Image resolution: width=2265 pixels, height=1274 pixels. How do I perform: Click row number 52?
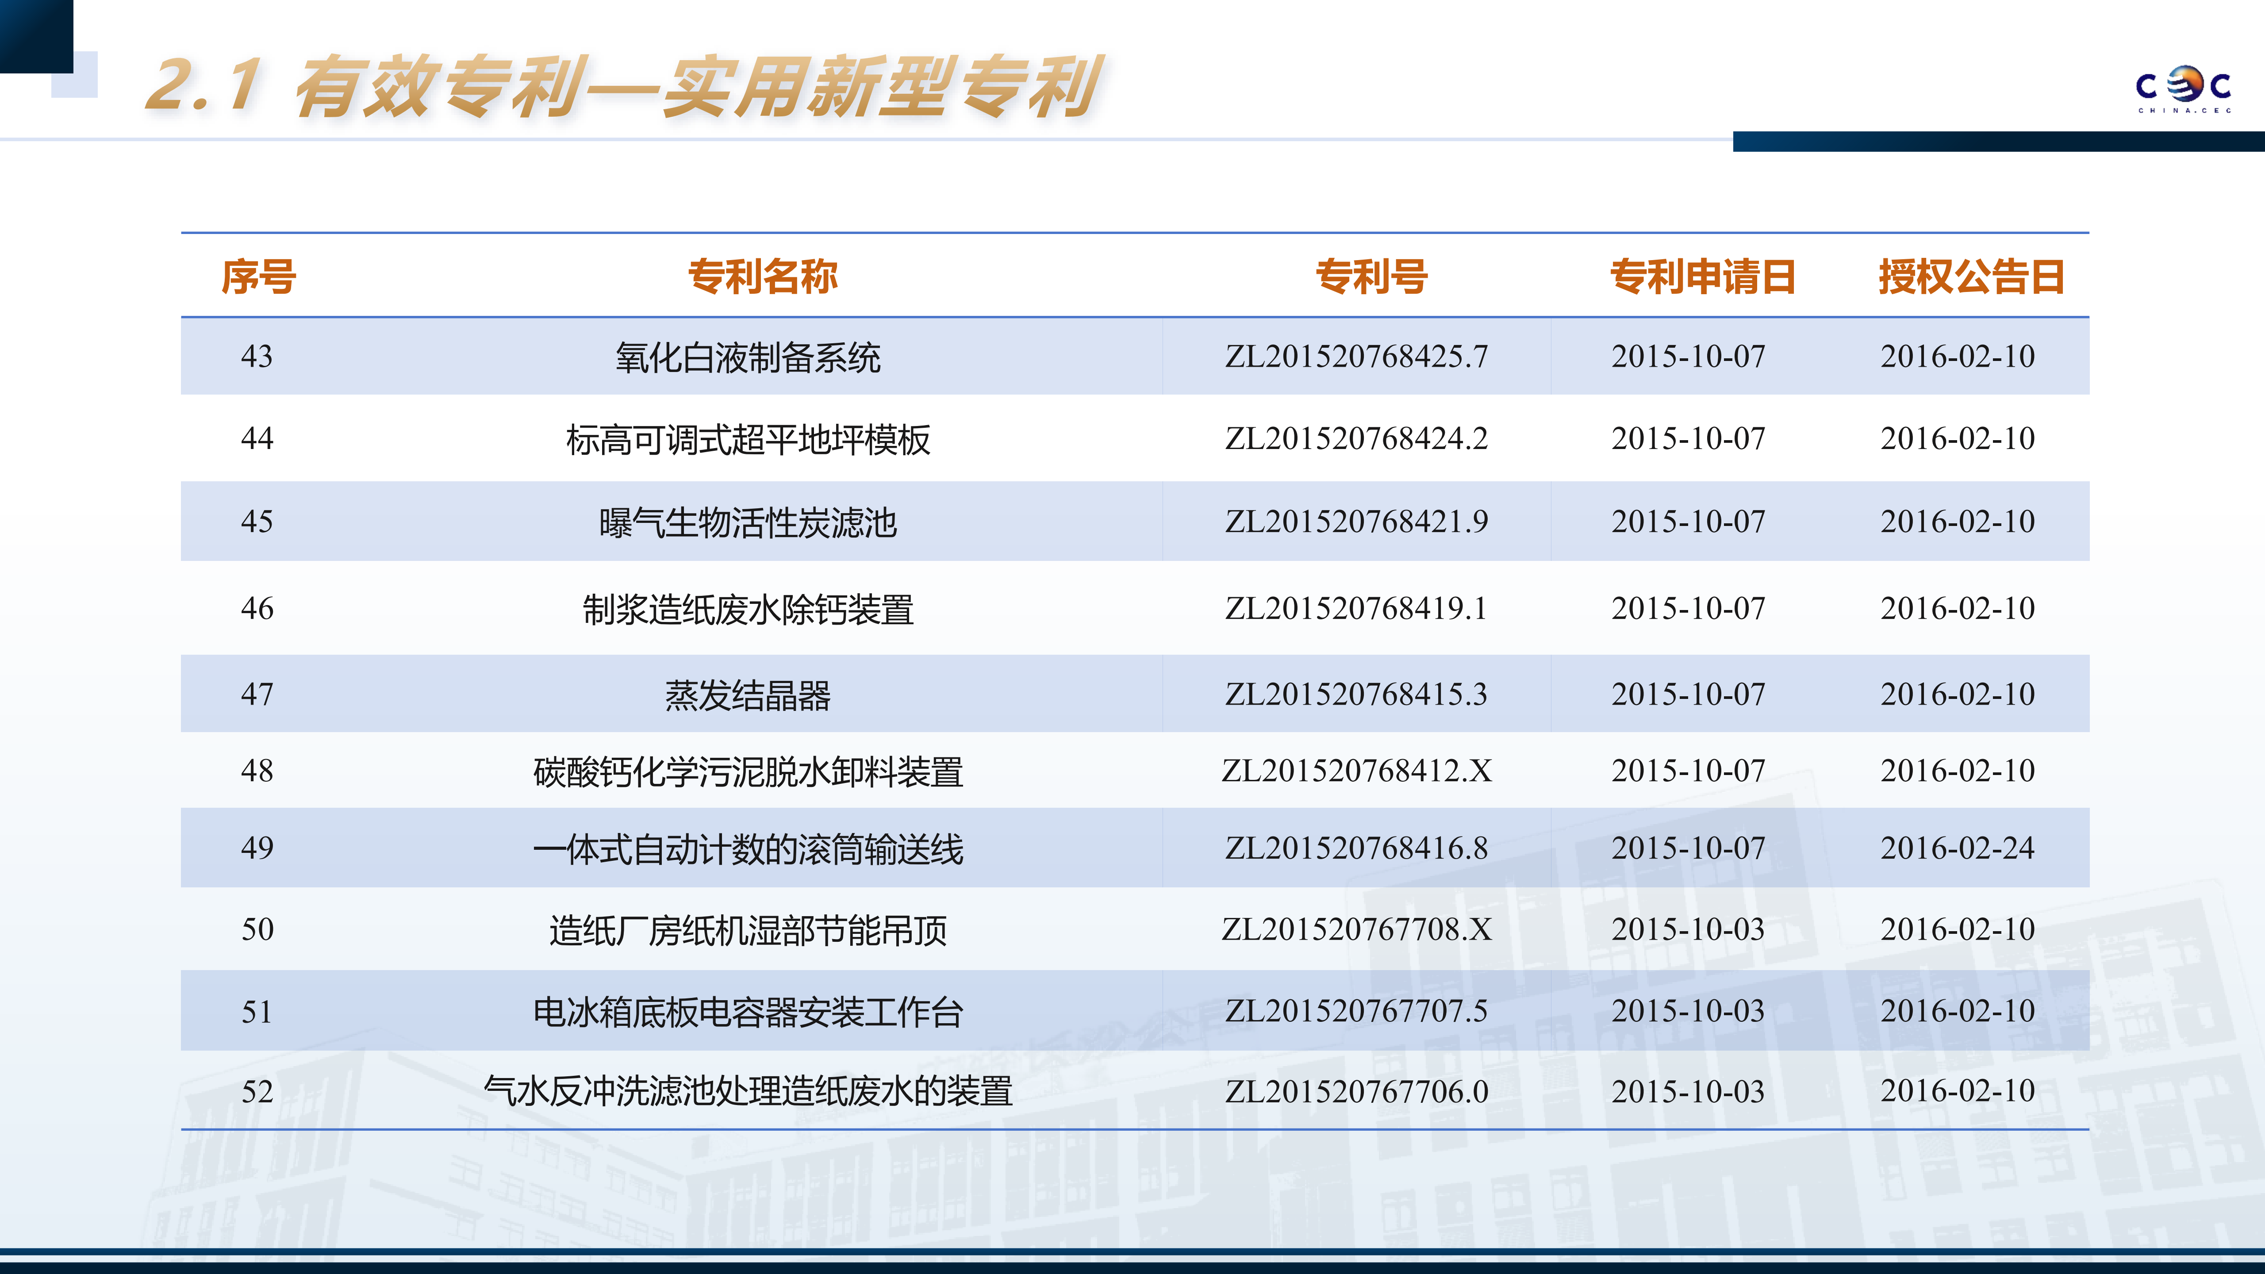tap(257, 1091)
